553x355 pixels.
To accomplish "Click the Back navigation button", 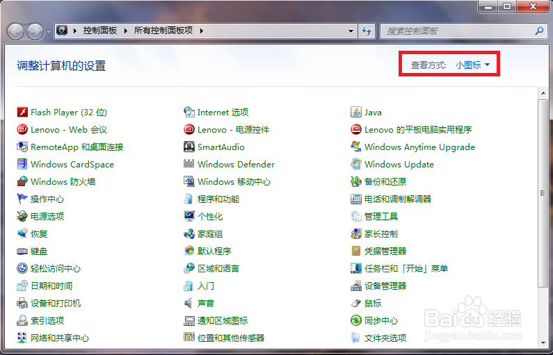I will point(15,32).
